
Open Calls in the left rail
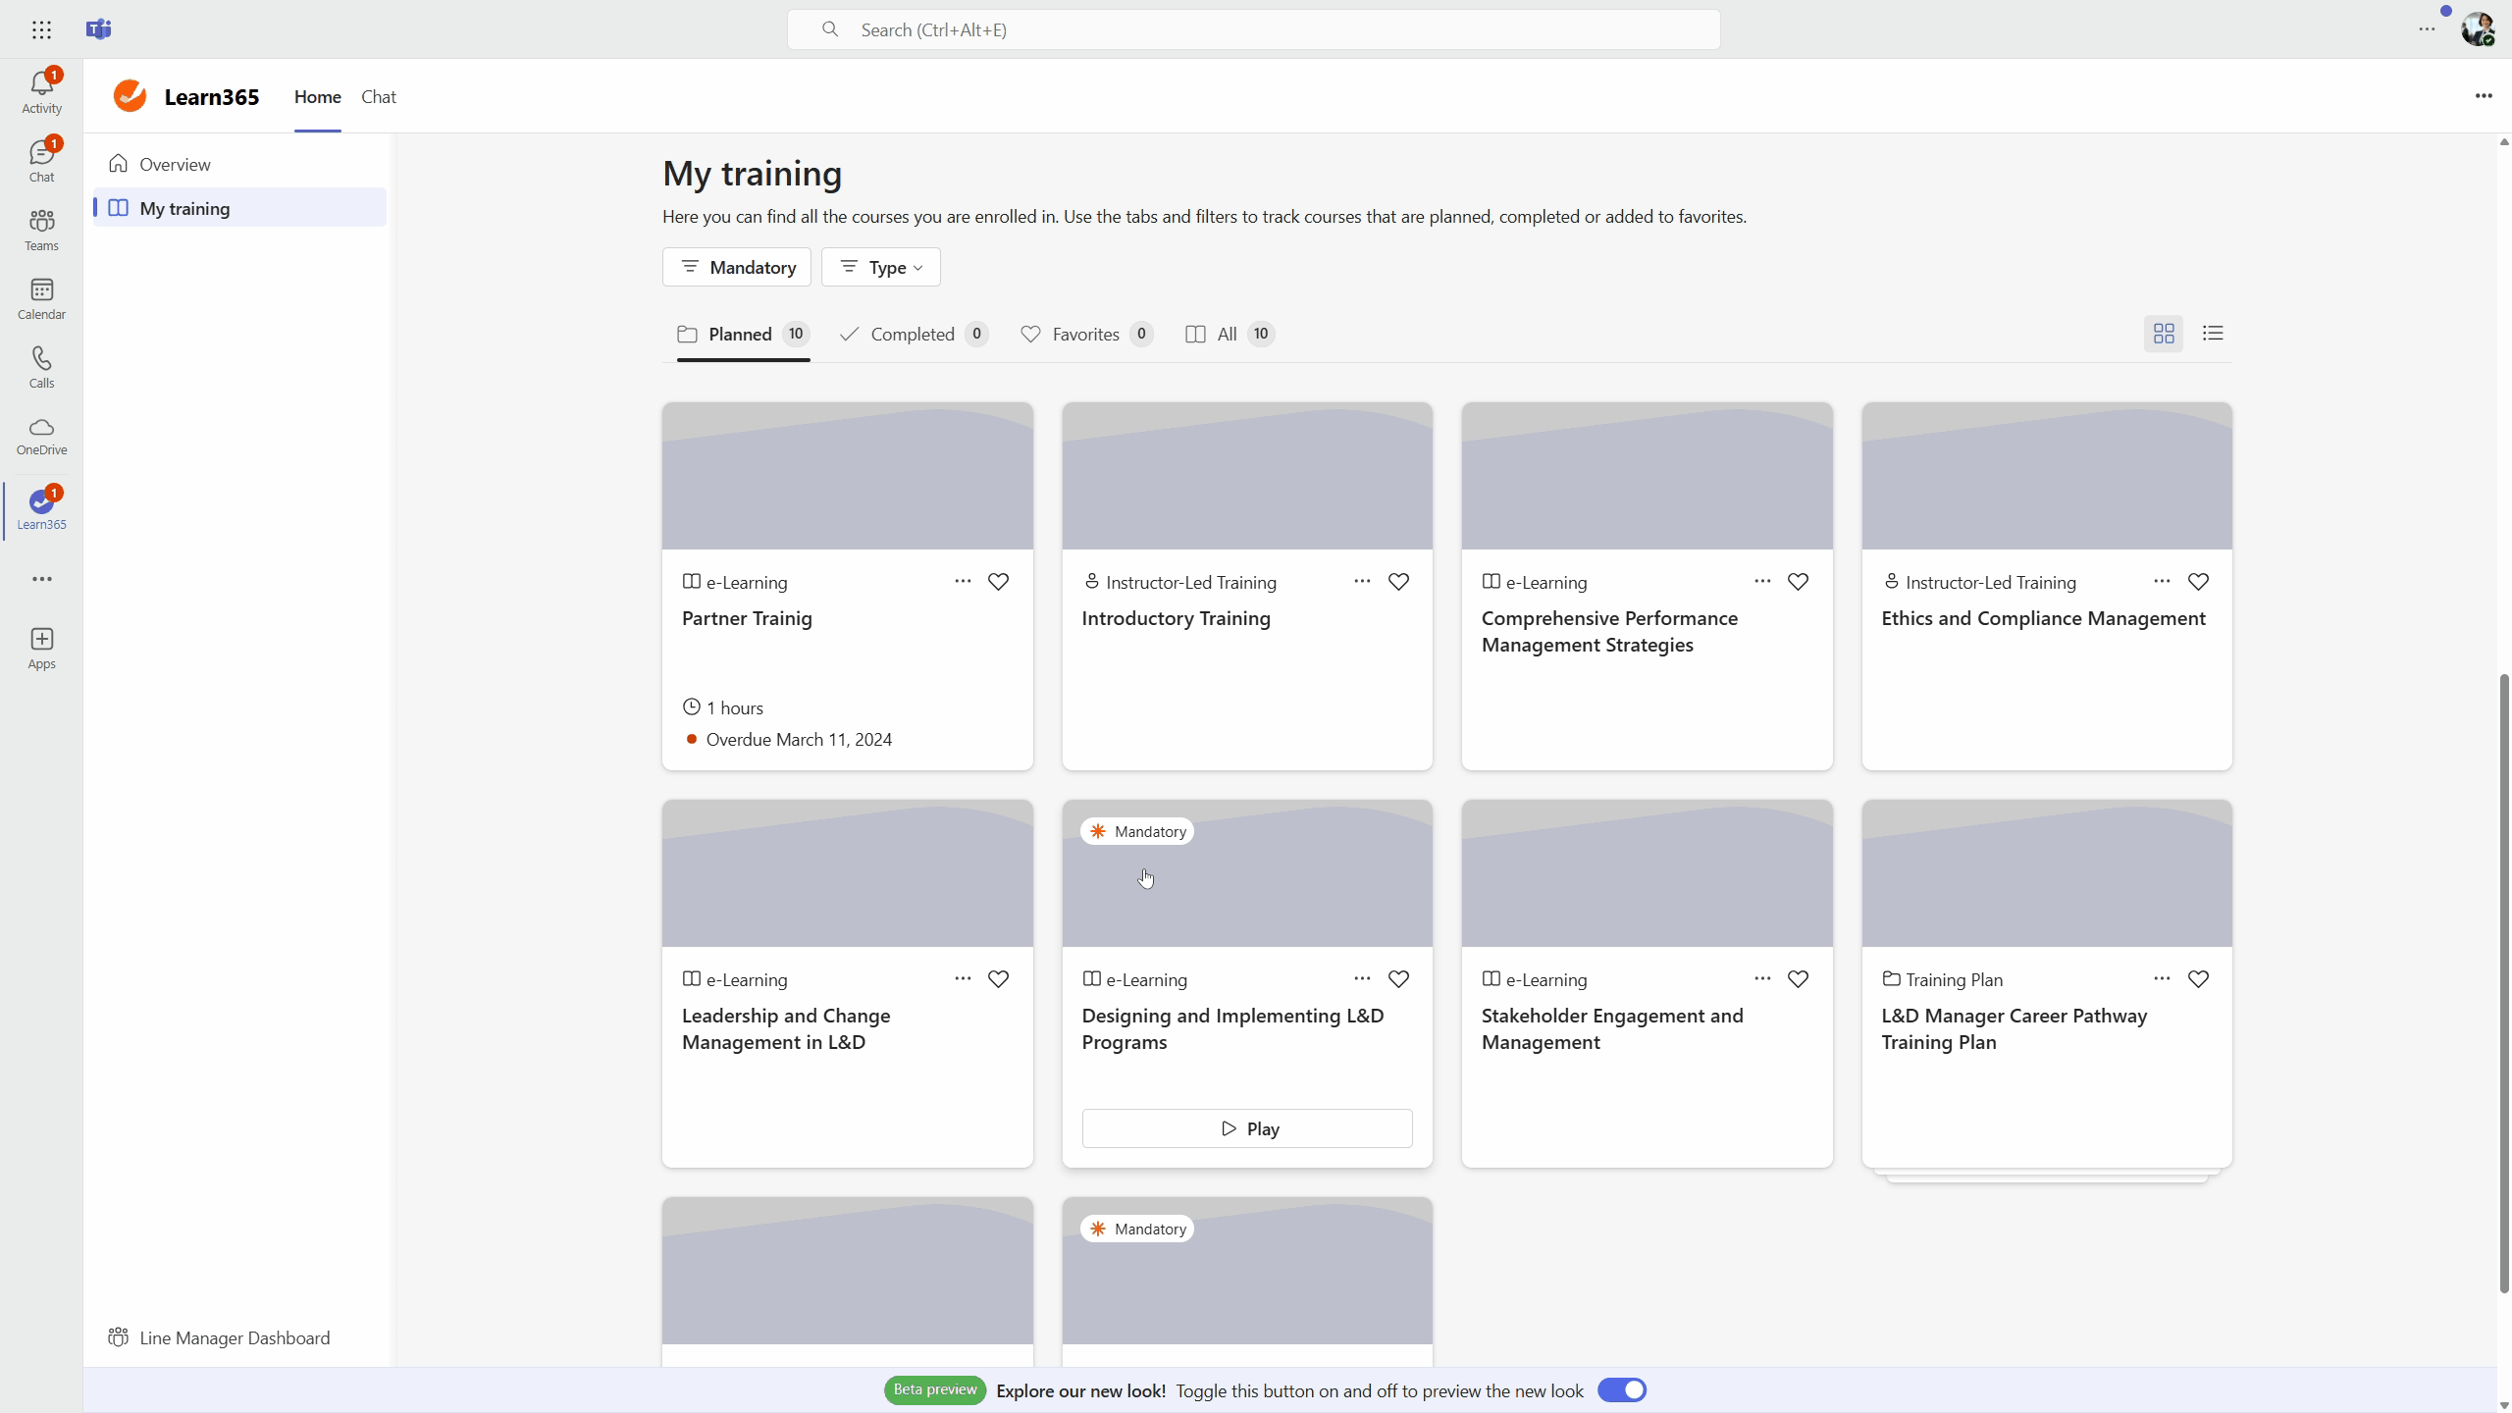point(41,367)
